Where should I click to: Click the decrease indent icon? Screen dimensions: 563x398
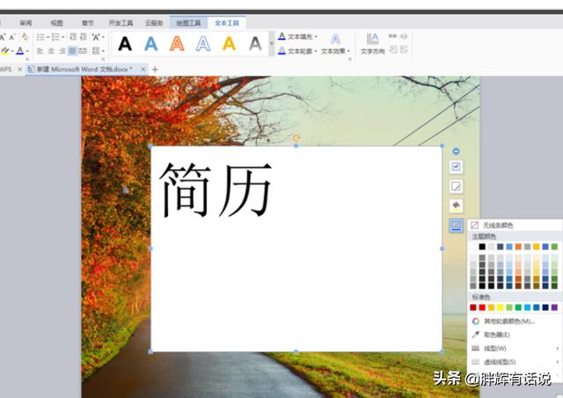pos(73,37)
